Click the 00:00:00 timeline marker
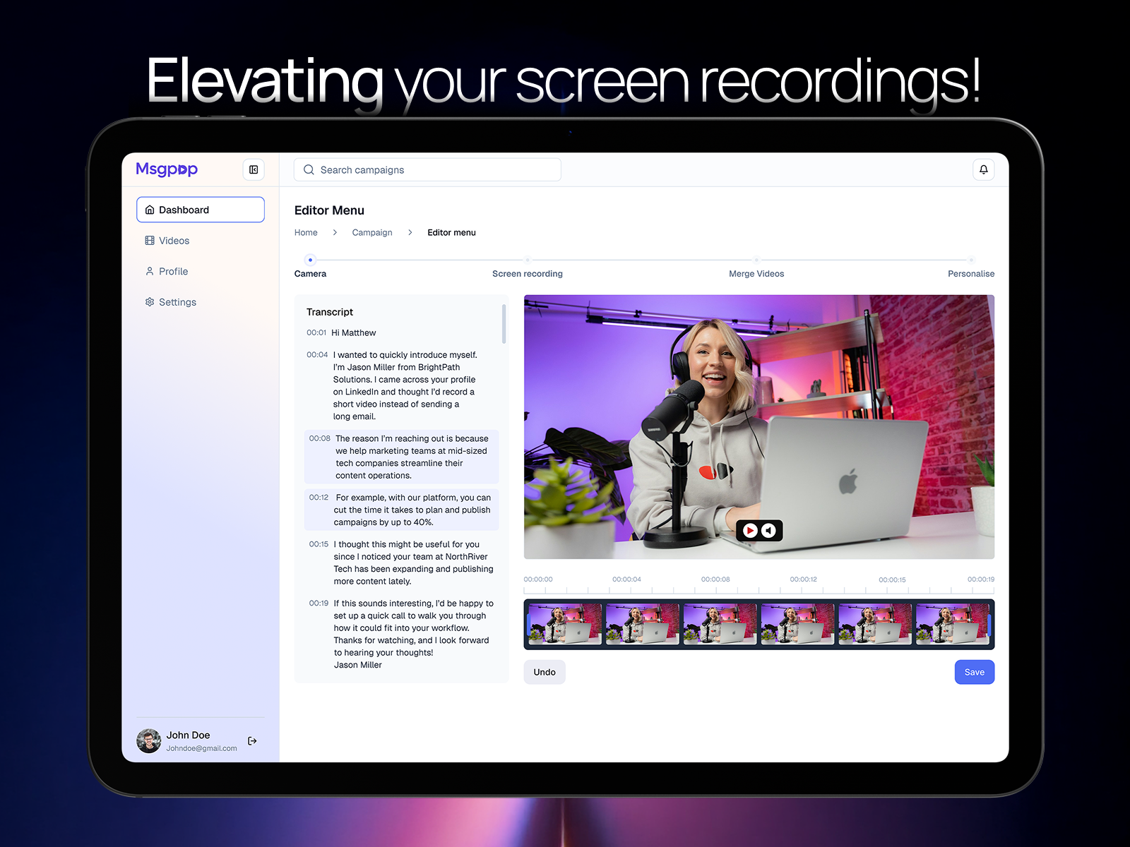The height and width of the screenshot is (847, 1130). pos(538,579)
